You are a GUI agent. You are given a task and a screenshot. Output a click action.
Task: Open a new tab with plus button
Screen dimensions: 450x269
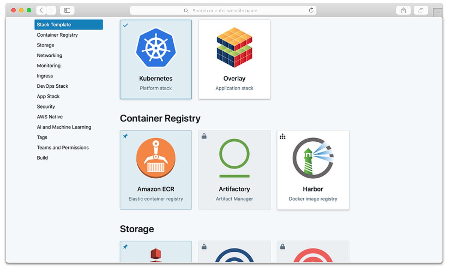click(x=438, y=13)
